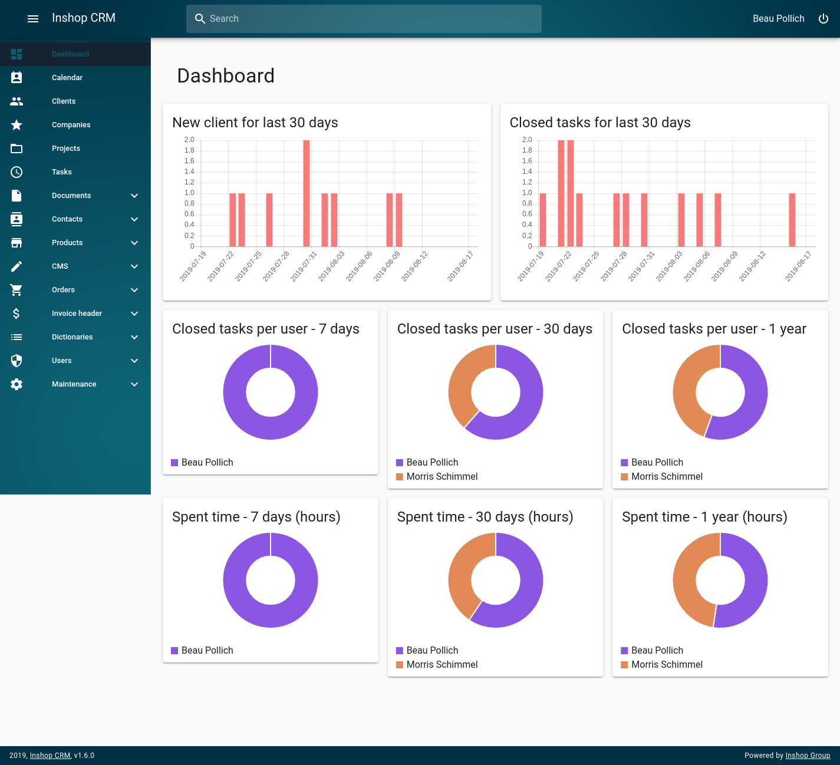The width and height of the screenshot is (840, 765).
Task: Click the Inshop CRM footer link
Action: (50, 756)
